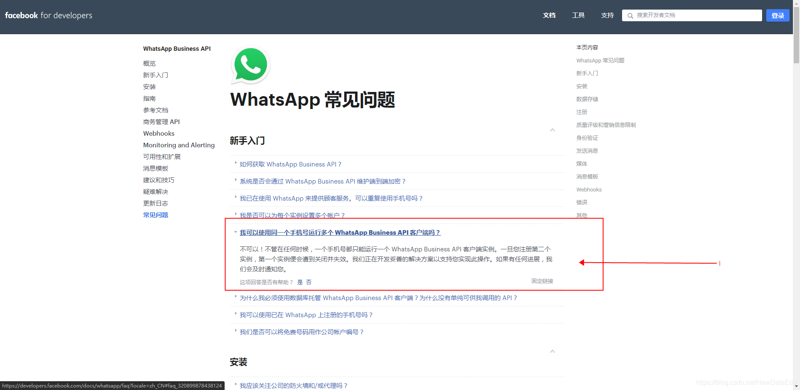The width and height of the screenshot is (800, 390).
Task: Open Webhooks in left sidebar
Action: tap(159, 134)
